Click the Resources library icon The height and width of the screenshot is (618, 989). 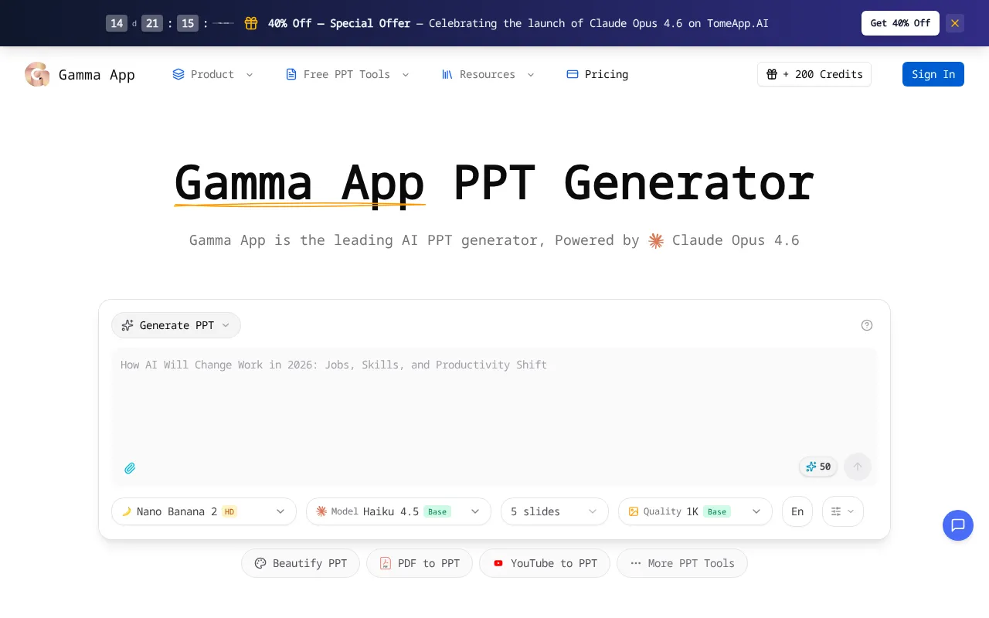point(447,74)
